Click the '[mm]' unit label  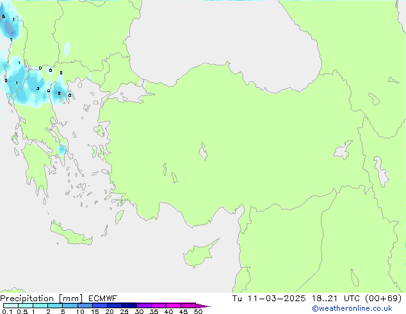click(71, 299)
